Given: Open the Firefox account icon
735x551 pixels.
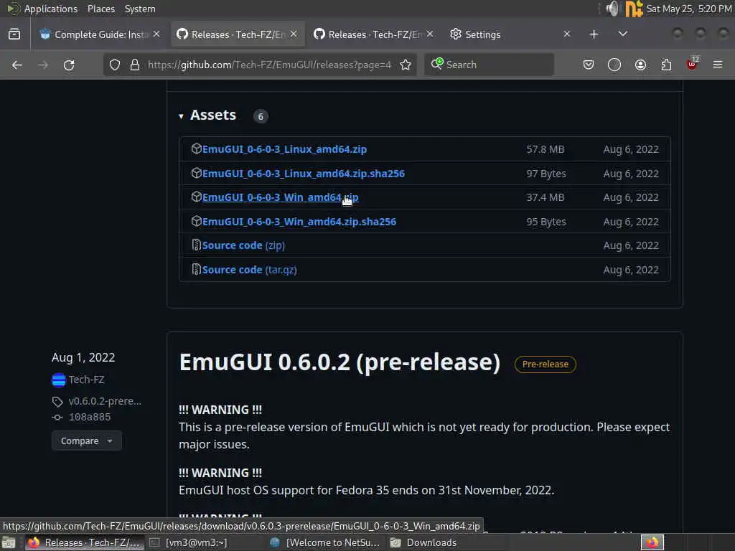Looking at the screenshot, I should [x=640, y=65].
